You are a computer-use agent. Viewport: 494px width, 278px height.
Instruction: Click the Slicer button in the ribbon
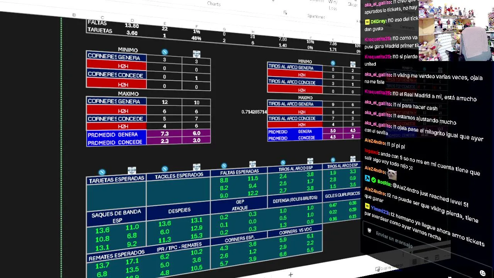click(353, 4)
